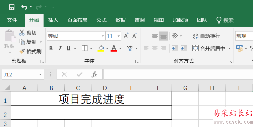The height and width of the screenshot is (127, 253).
Task: Toggle Bottom Align icon
Action: (164, 36)
